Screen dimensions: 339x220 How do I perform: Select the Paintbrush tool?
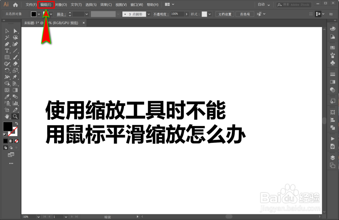tap(15, 57)
